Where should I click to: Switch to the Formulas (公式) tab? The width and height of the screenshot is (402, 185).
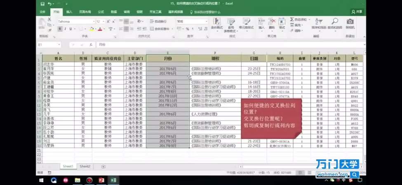coord(101,12)
